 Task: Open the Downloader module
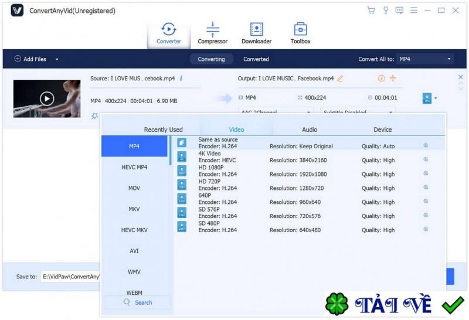click(x=256, y=33)
